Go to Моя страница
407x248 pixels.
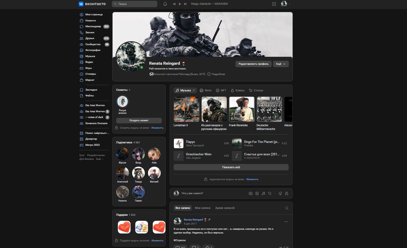click(x=94, y=15)
